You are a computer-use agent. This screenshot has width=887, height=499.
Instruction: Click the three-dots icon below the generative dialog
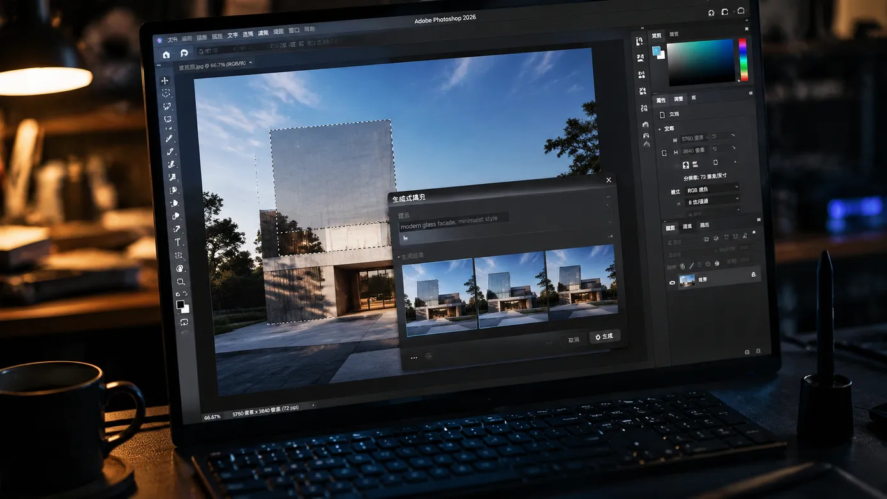click(x=414, y=358)
